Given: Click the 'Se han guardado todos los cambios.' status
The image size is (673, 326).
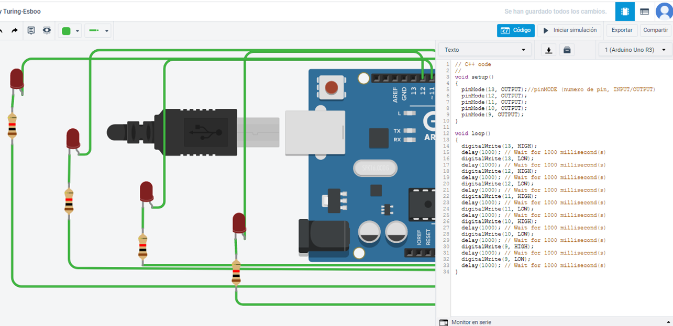Looking at the screenshot, I should tap(555, 12).
